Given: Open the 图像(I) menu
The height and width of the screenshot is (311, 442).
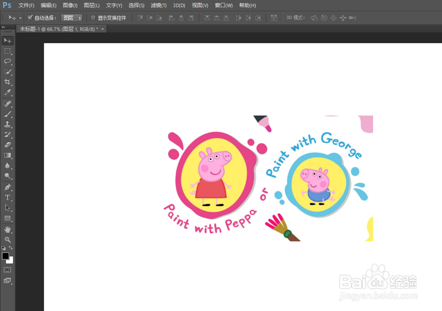Looking at the screenshot, I should point(70,5).
